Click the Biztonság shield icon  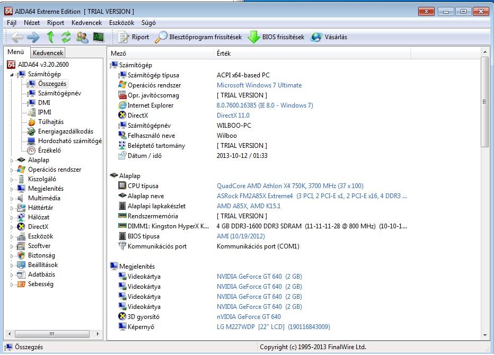[21, 255]
